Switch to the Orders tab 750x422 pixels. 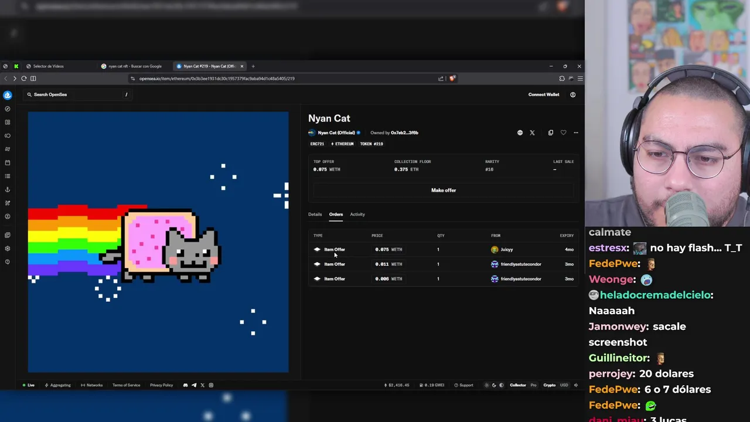(x=336, y=215)
